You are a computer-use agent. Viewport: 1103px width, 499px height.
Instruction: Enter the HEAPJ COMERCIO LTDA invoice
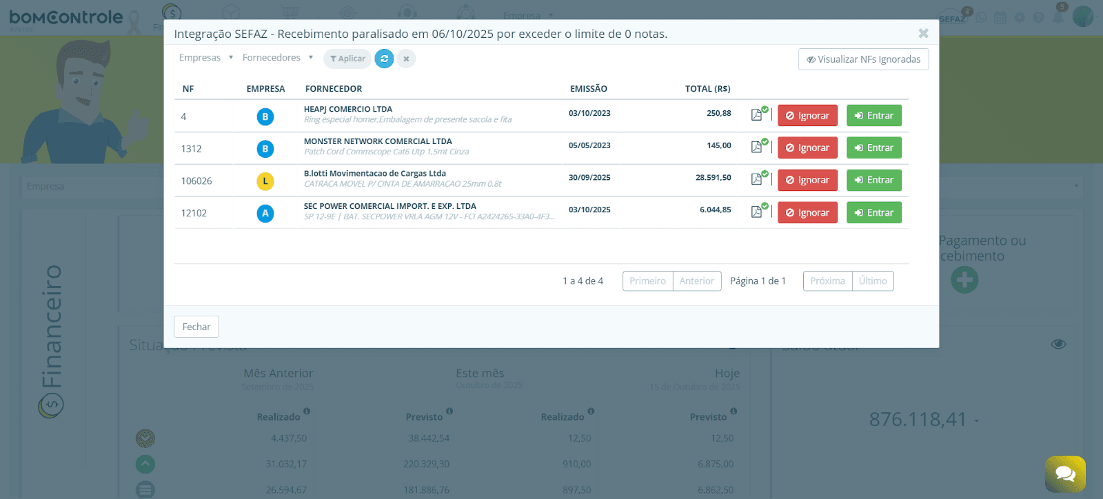point(874,115)
